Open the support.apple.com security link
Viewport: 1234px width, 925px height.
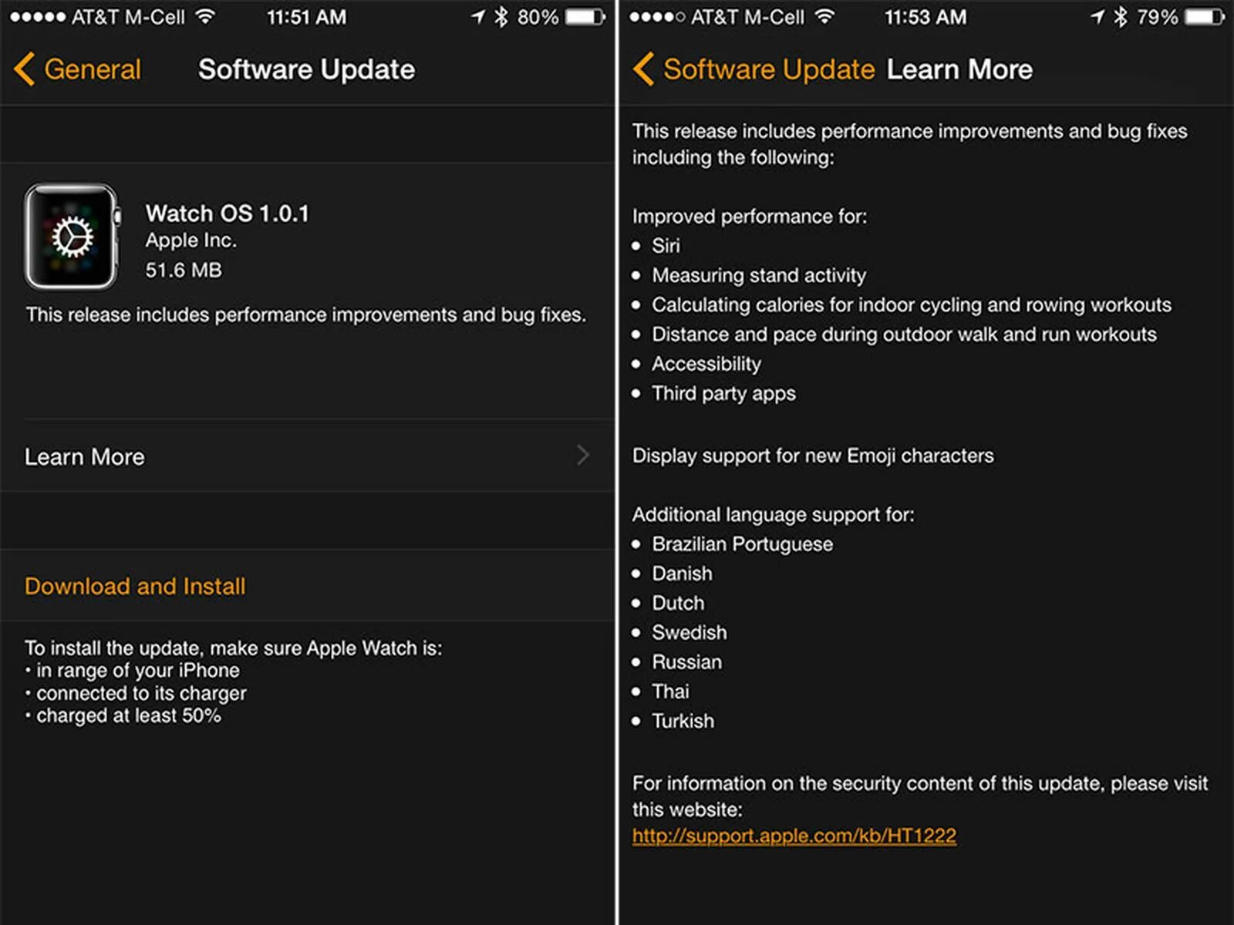794,836
